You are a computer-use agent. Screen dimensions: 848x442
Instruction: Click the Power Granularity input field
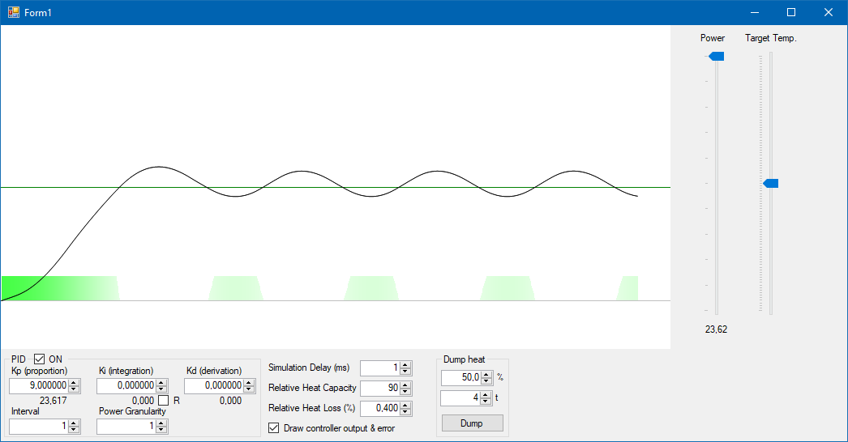(x=126, y=427)
